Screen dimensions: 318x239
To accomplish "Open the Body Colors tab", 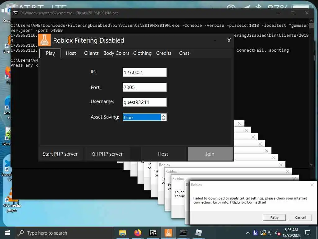I will point(116,53).
